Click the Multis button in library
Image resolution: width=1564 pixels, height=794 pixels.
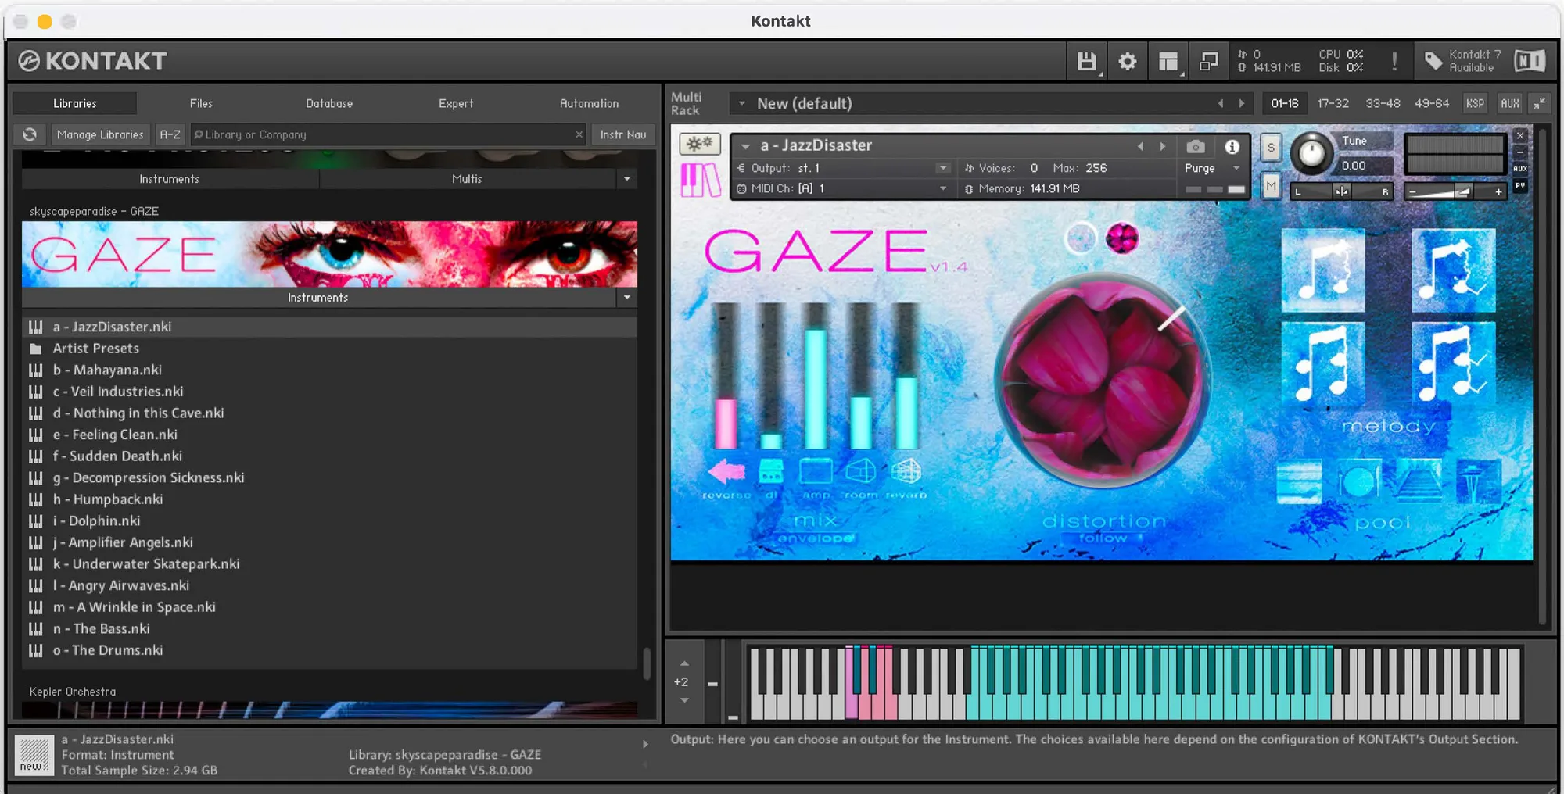click(x=467, y=179)
